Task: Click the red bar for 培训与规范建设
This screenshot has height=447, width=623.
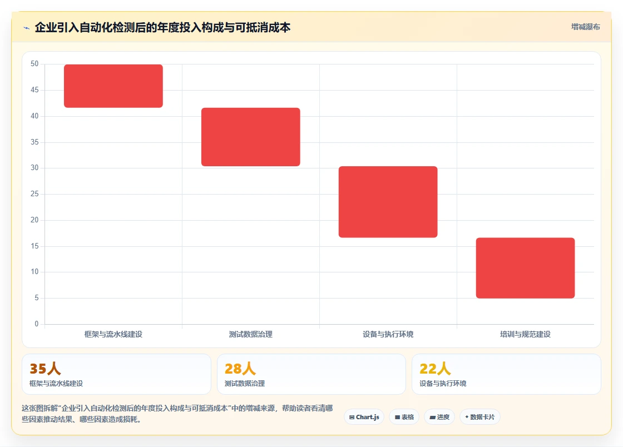Action: click(525, 268)
